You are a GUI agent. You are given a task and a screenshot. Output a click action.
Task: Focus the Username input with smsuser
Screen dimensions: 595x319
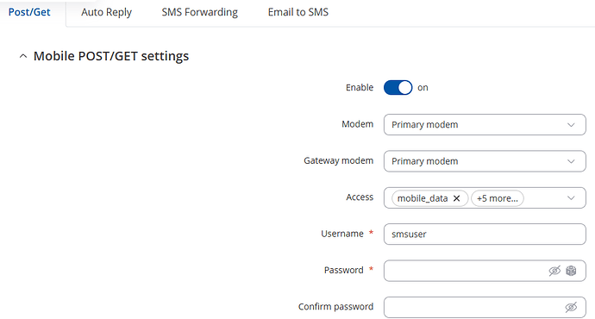(x=485, y=234)
